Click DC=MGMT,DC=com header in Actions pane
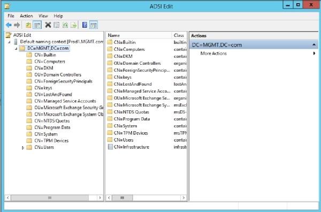 coord(254,45)
